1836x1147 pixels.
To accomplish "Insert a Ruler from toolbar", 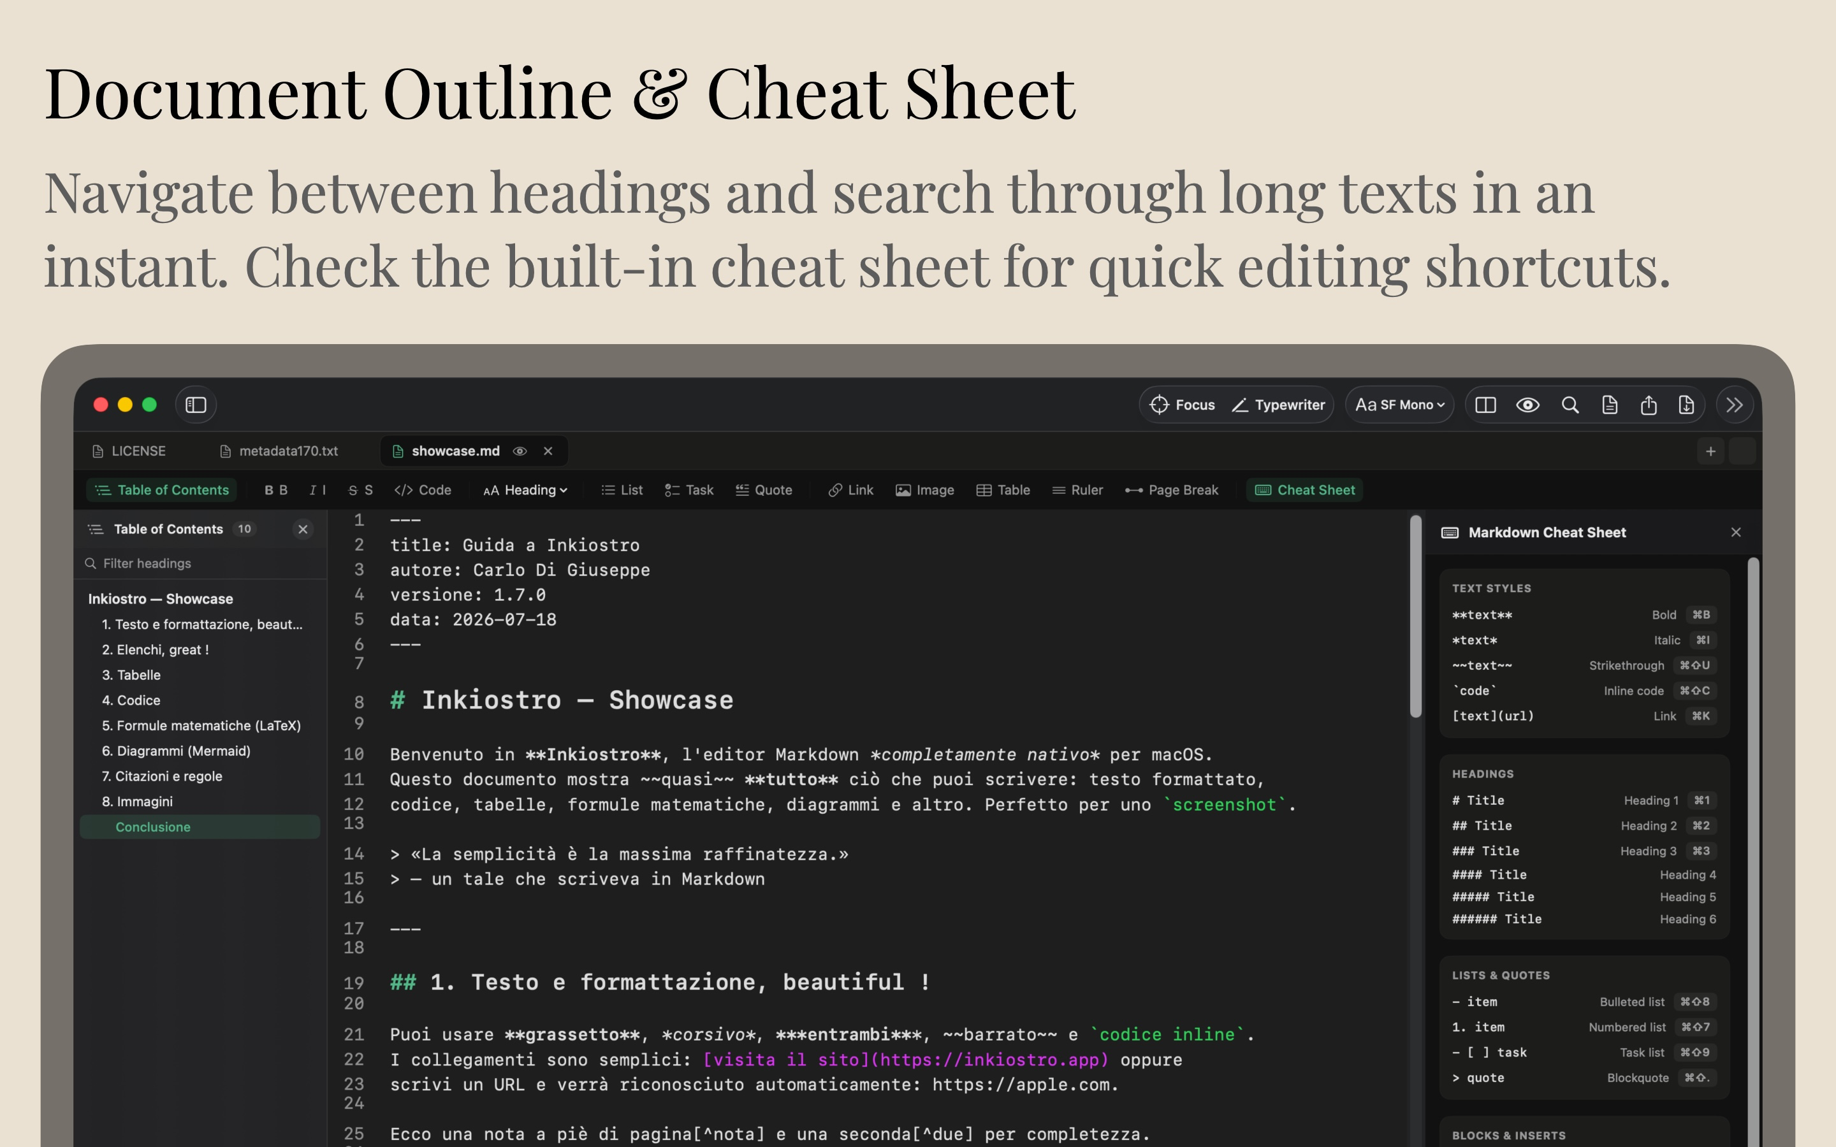I will click(x=1077, y=490).
